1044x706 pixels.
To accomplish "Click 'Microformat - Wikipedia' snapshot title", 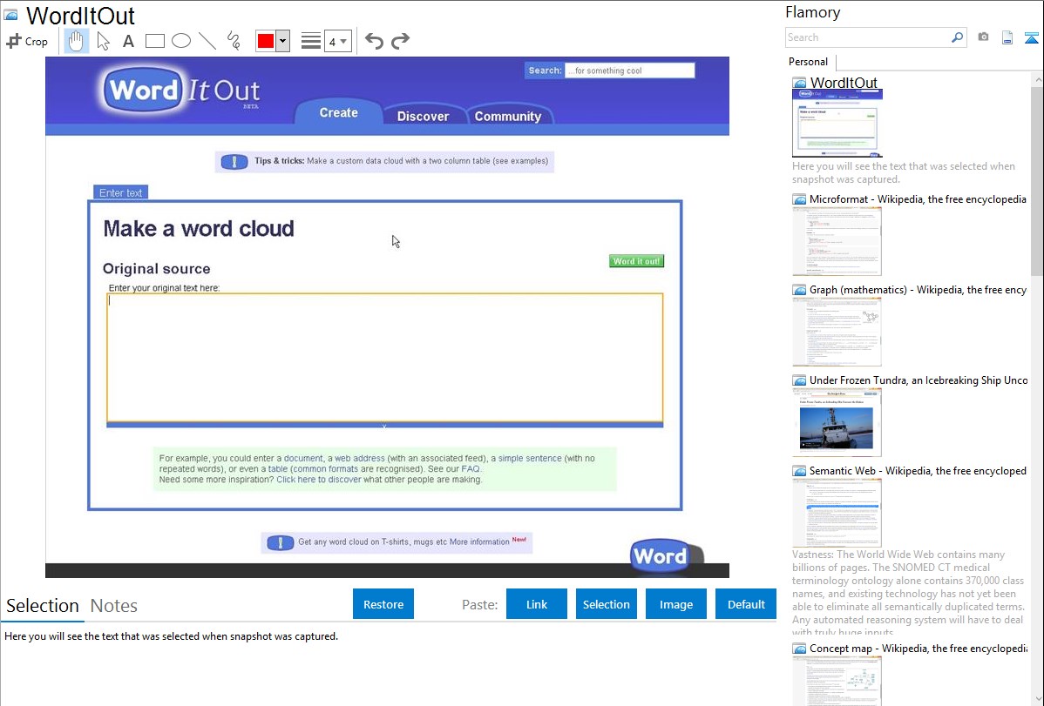I will (918, 199).
